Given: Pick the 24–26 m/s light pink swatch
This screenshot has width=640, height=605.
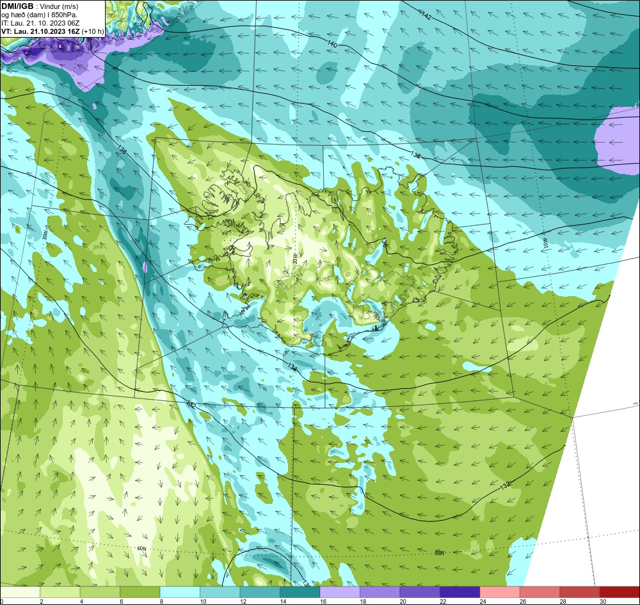Looking at the screenshot, I should coord(500,592).
